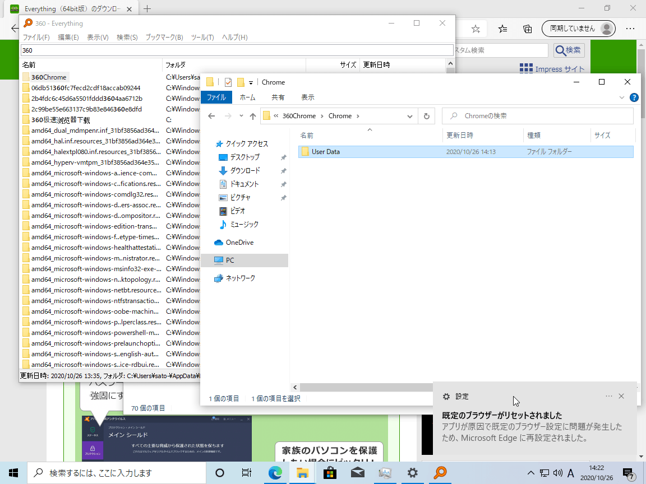
Task: Open the recent locations dropdown arrow
Action: coord(241,116)
